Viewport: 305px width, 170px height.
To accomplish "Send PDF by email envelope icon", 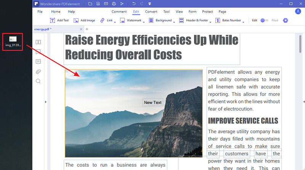I will tap(106, 4).
